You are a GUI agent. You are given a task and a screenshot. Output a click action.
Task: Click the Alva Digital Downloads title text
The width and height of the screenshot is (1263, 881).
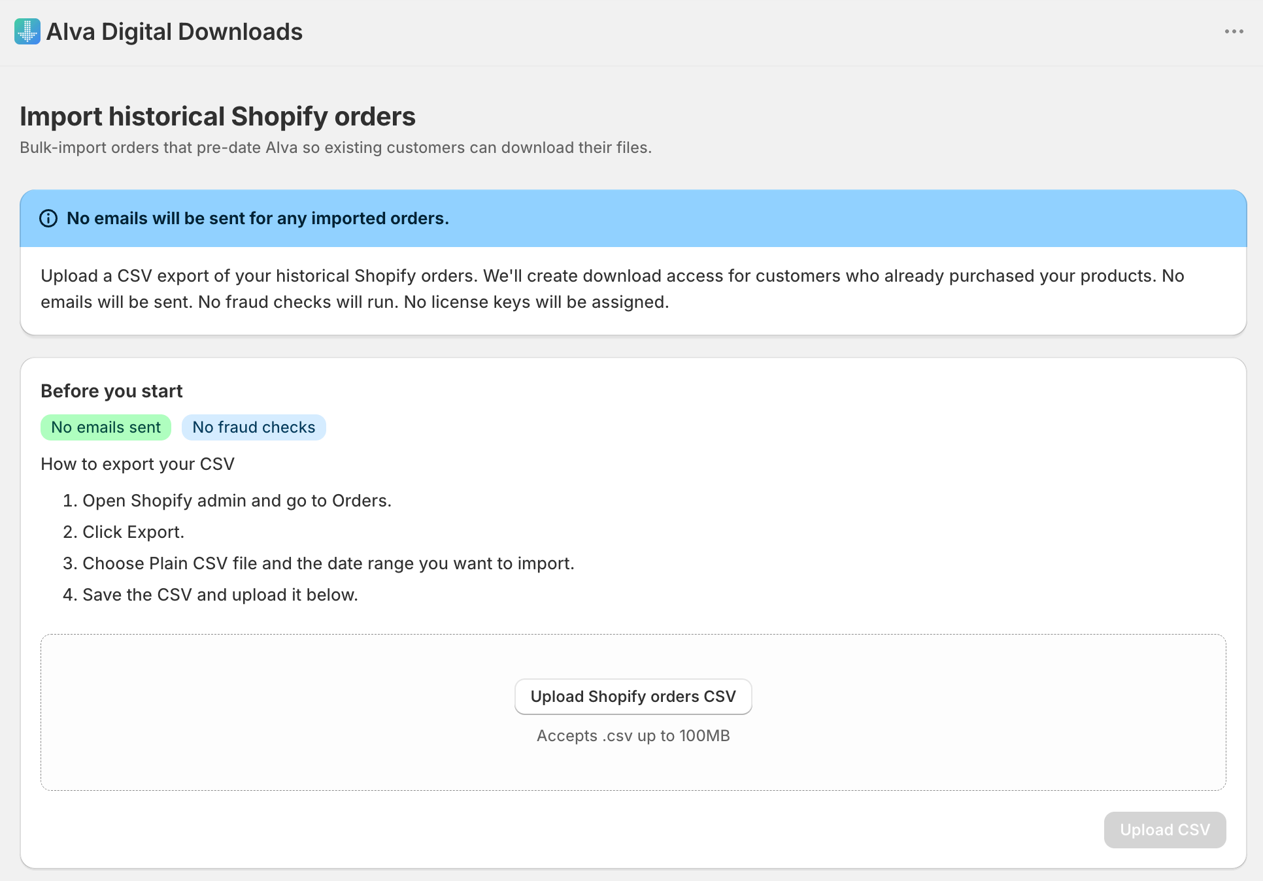point(175,31)
